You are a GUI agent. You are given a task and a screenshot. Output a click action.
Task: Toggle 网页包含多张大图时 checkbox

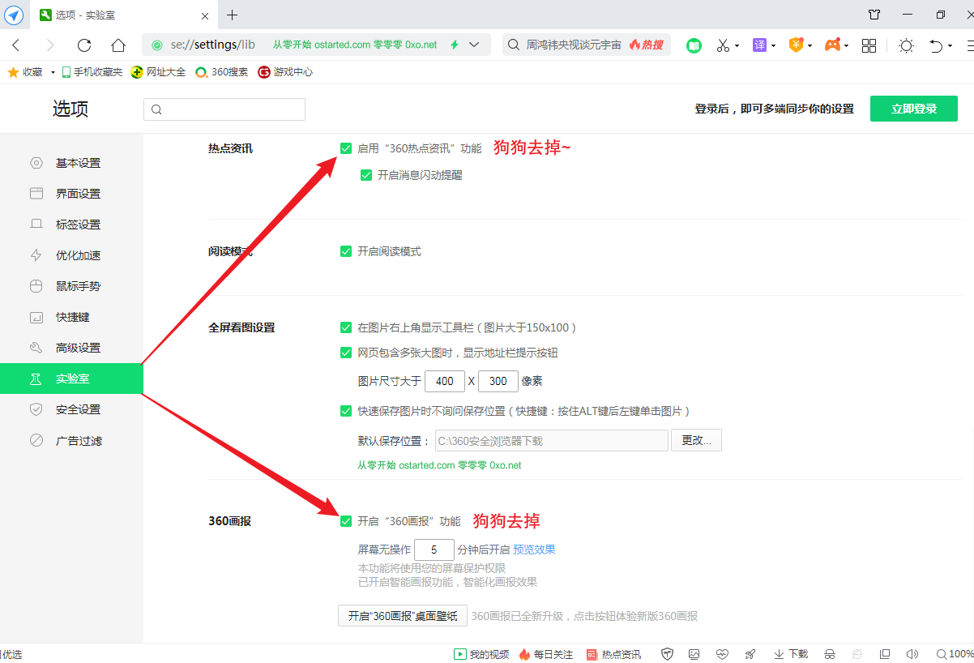346,353
